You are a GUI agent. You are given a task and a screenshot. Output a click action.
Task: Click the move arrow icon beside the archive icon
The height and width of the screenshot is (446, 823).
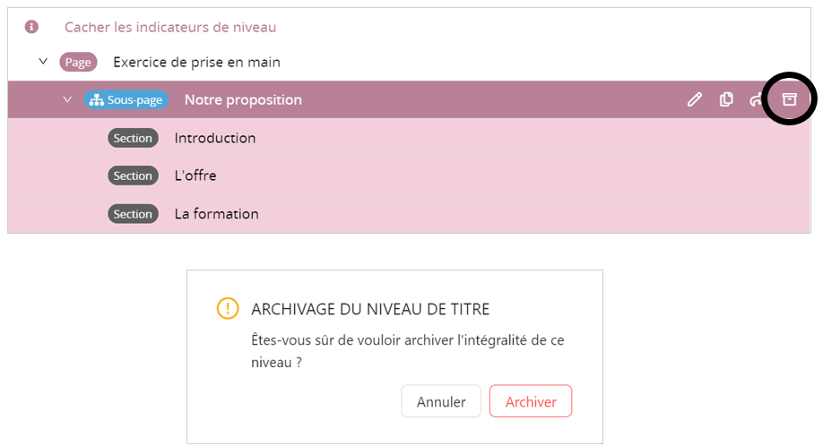tap(755, 99)
